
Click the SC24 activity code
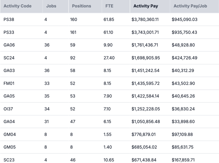tap(9, 58)
